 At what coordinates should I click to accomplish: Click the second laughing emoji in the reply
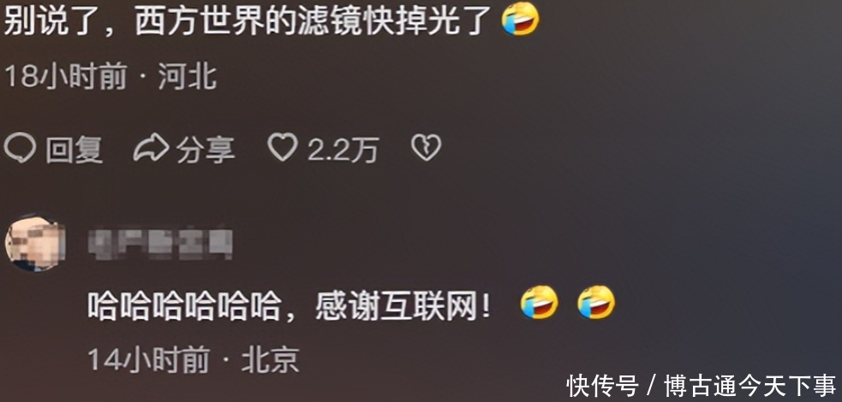(596, 302)
